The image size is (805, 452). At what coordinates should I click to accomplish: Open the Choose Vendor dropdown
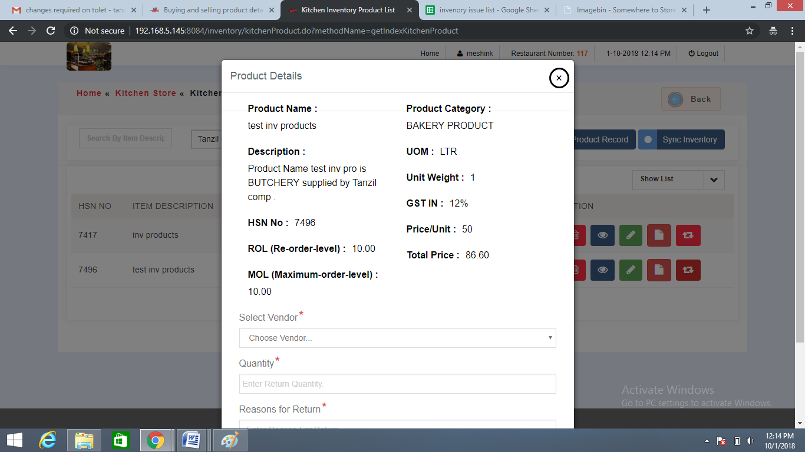click(x=397, y=338)
